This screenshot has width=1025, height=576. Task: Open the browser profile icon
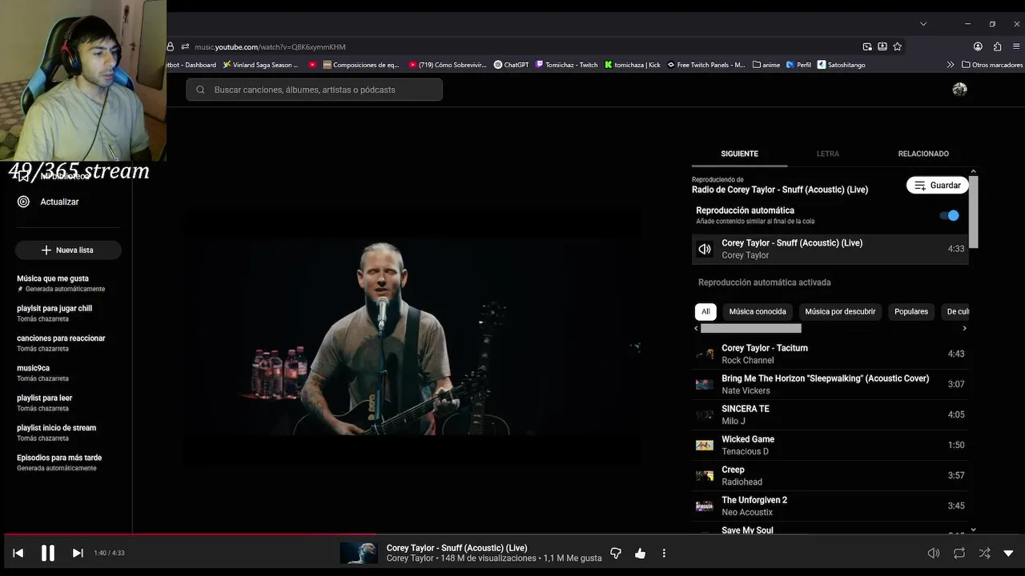978,46
